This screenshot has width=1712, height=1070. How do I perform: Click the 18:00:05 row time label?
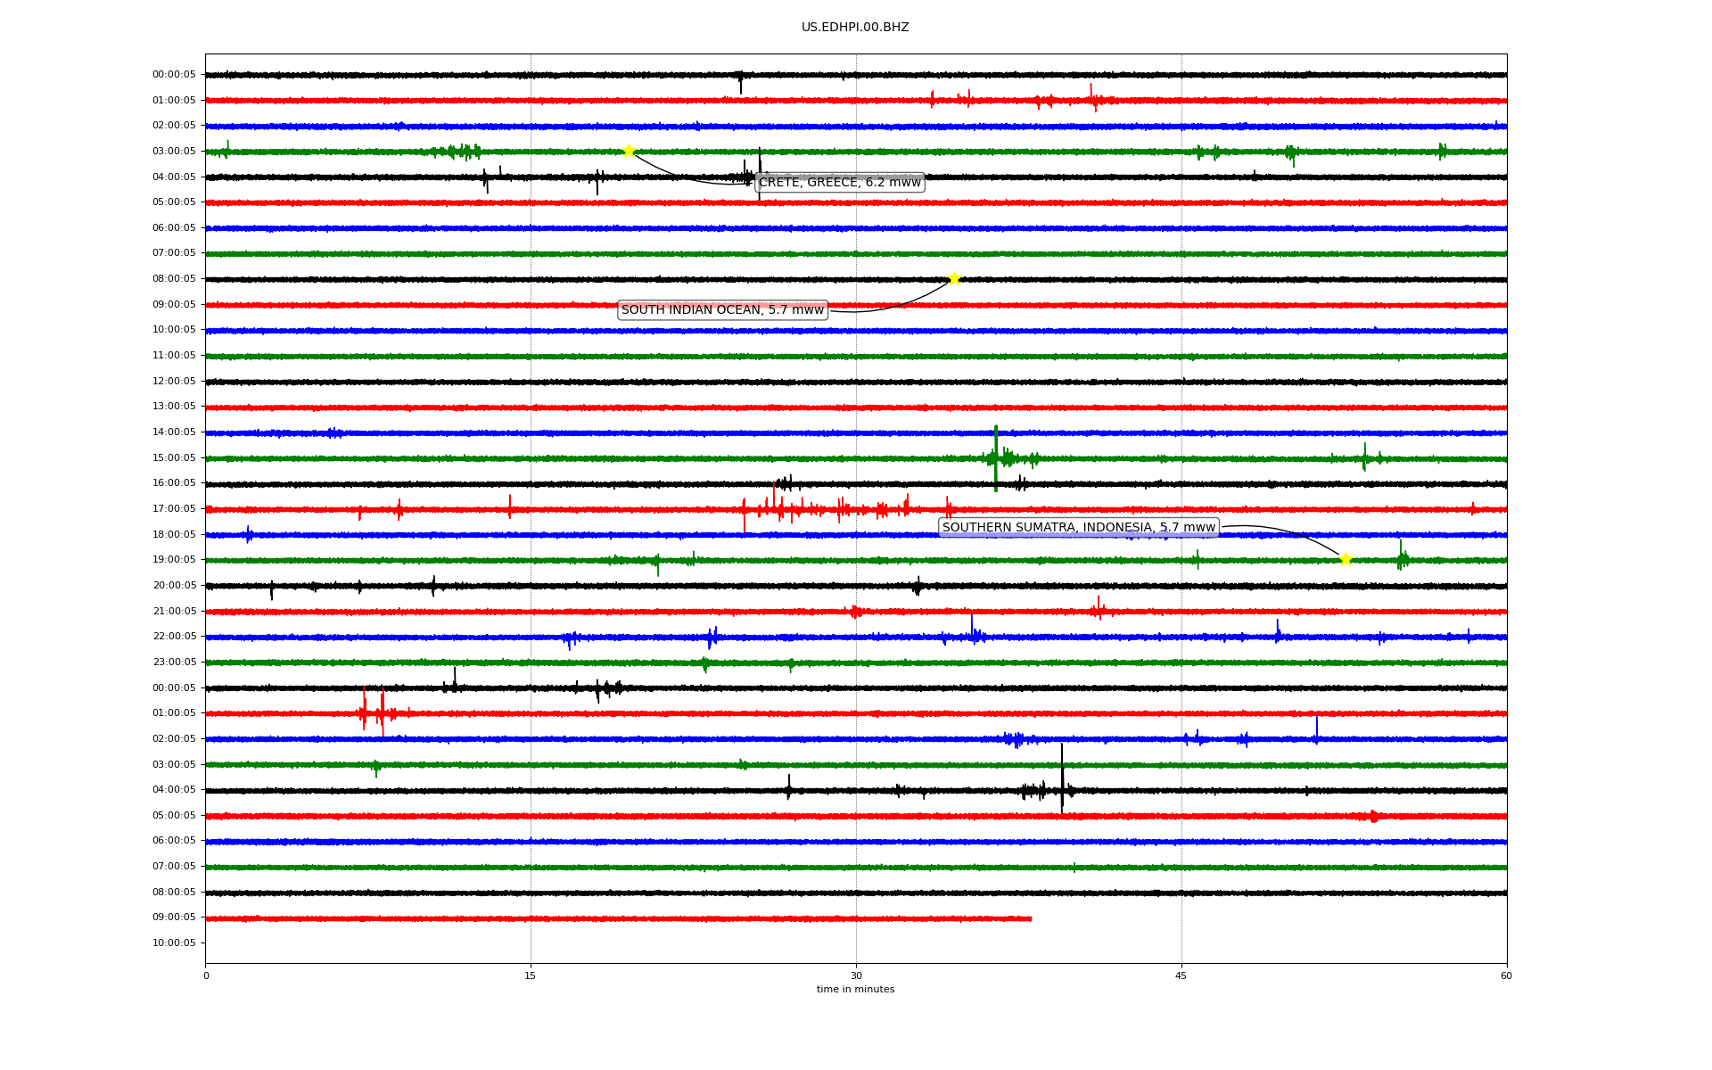(x=174, y=535)
